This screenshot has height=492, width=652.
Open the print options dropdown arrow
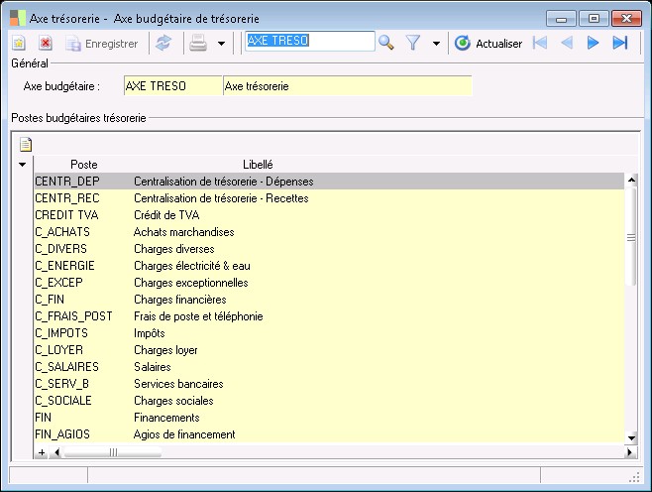pos(221,44)
